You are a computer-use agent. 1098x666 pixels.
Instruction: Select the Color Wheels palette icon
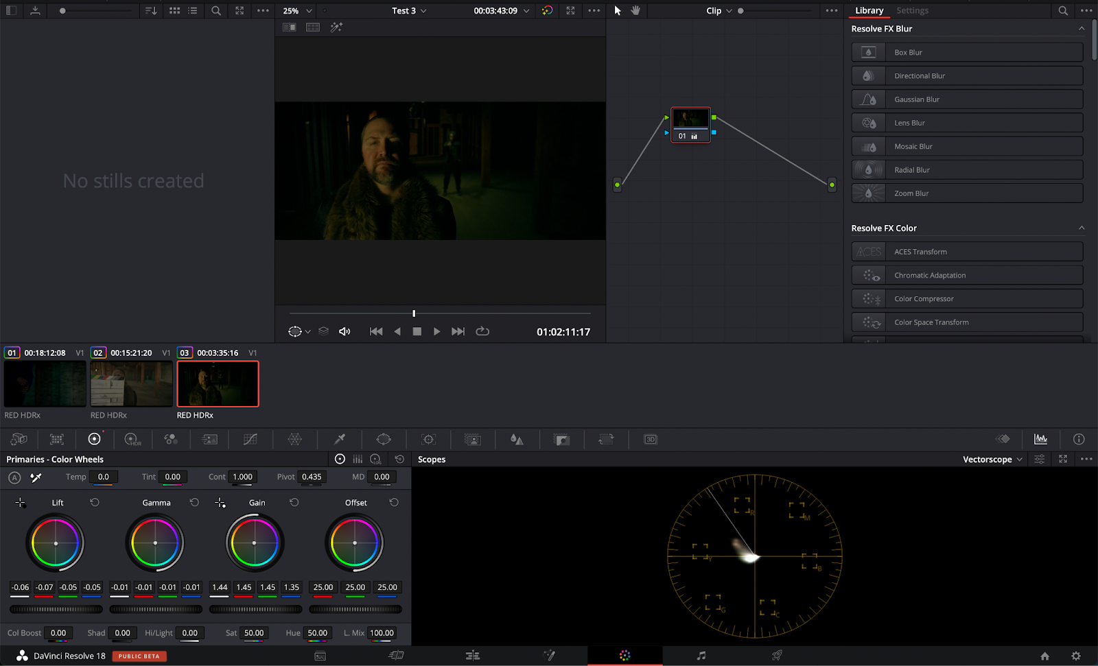coord(95,439)
